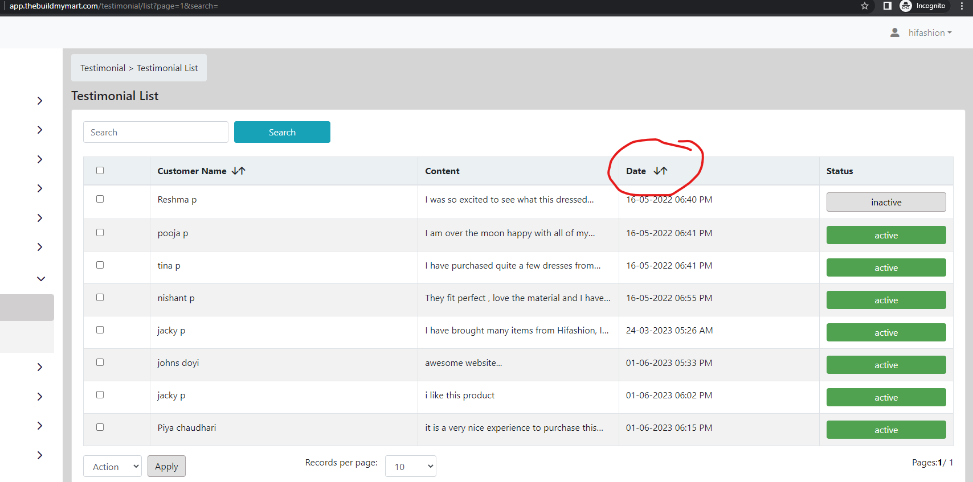Expand the second sidebar chevron
Image resolution: width=973 pixels, height=482 pixels.
(x=40, y=130)
